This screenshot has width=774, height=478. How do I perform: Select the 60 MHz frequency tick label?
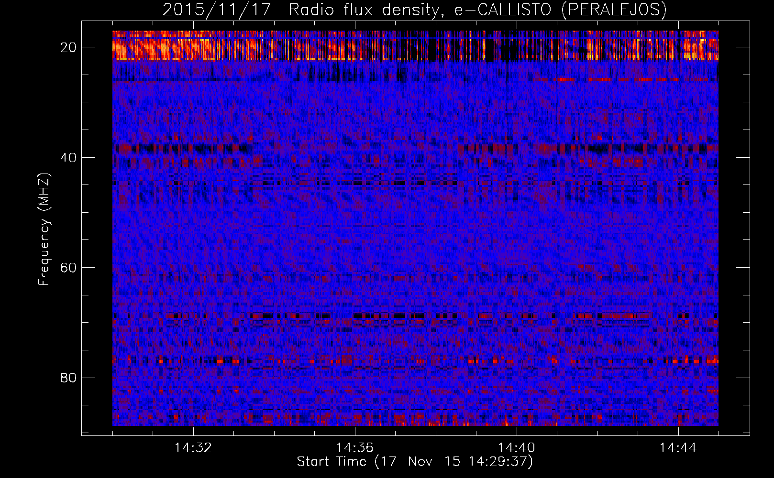[69, 268]
